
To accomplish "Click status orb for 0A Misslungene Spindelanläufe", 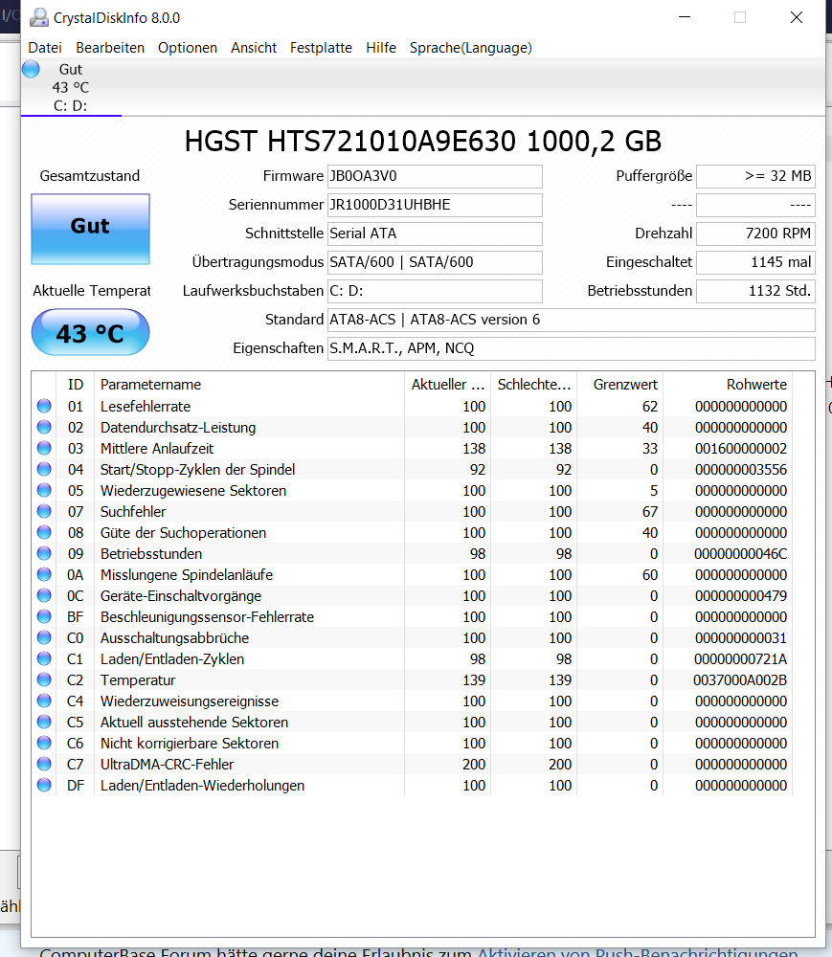I will [x=44, y=574].
